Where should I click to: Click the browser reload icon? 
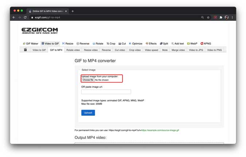(25, 18)
